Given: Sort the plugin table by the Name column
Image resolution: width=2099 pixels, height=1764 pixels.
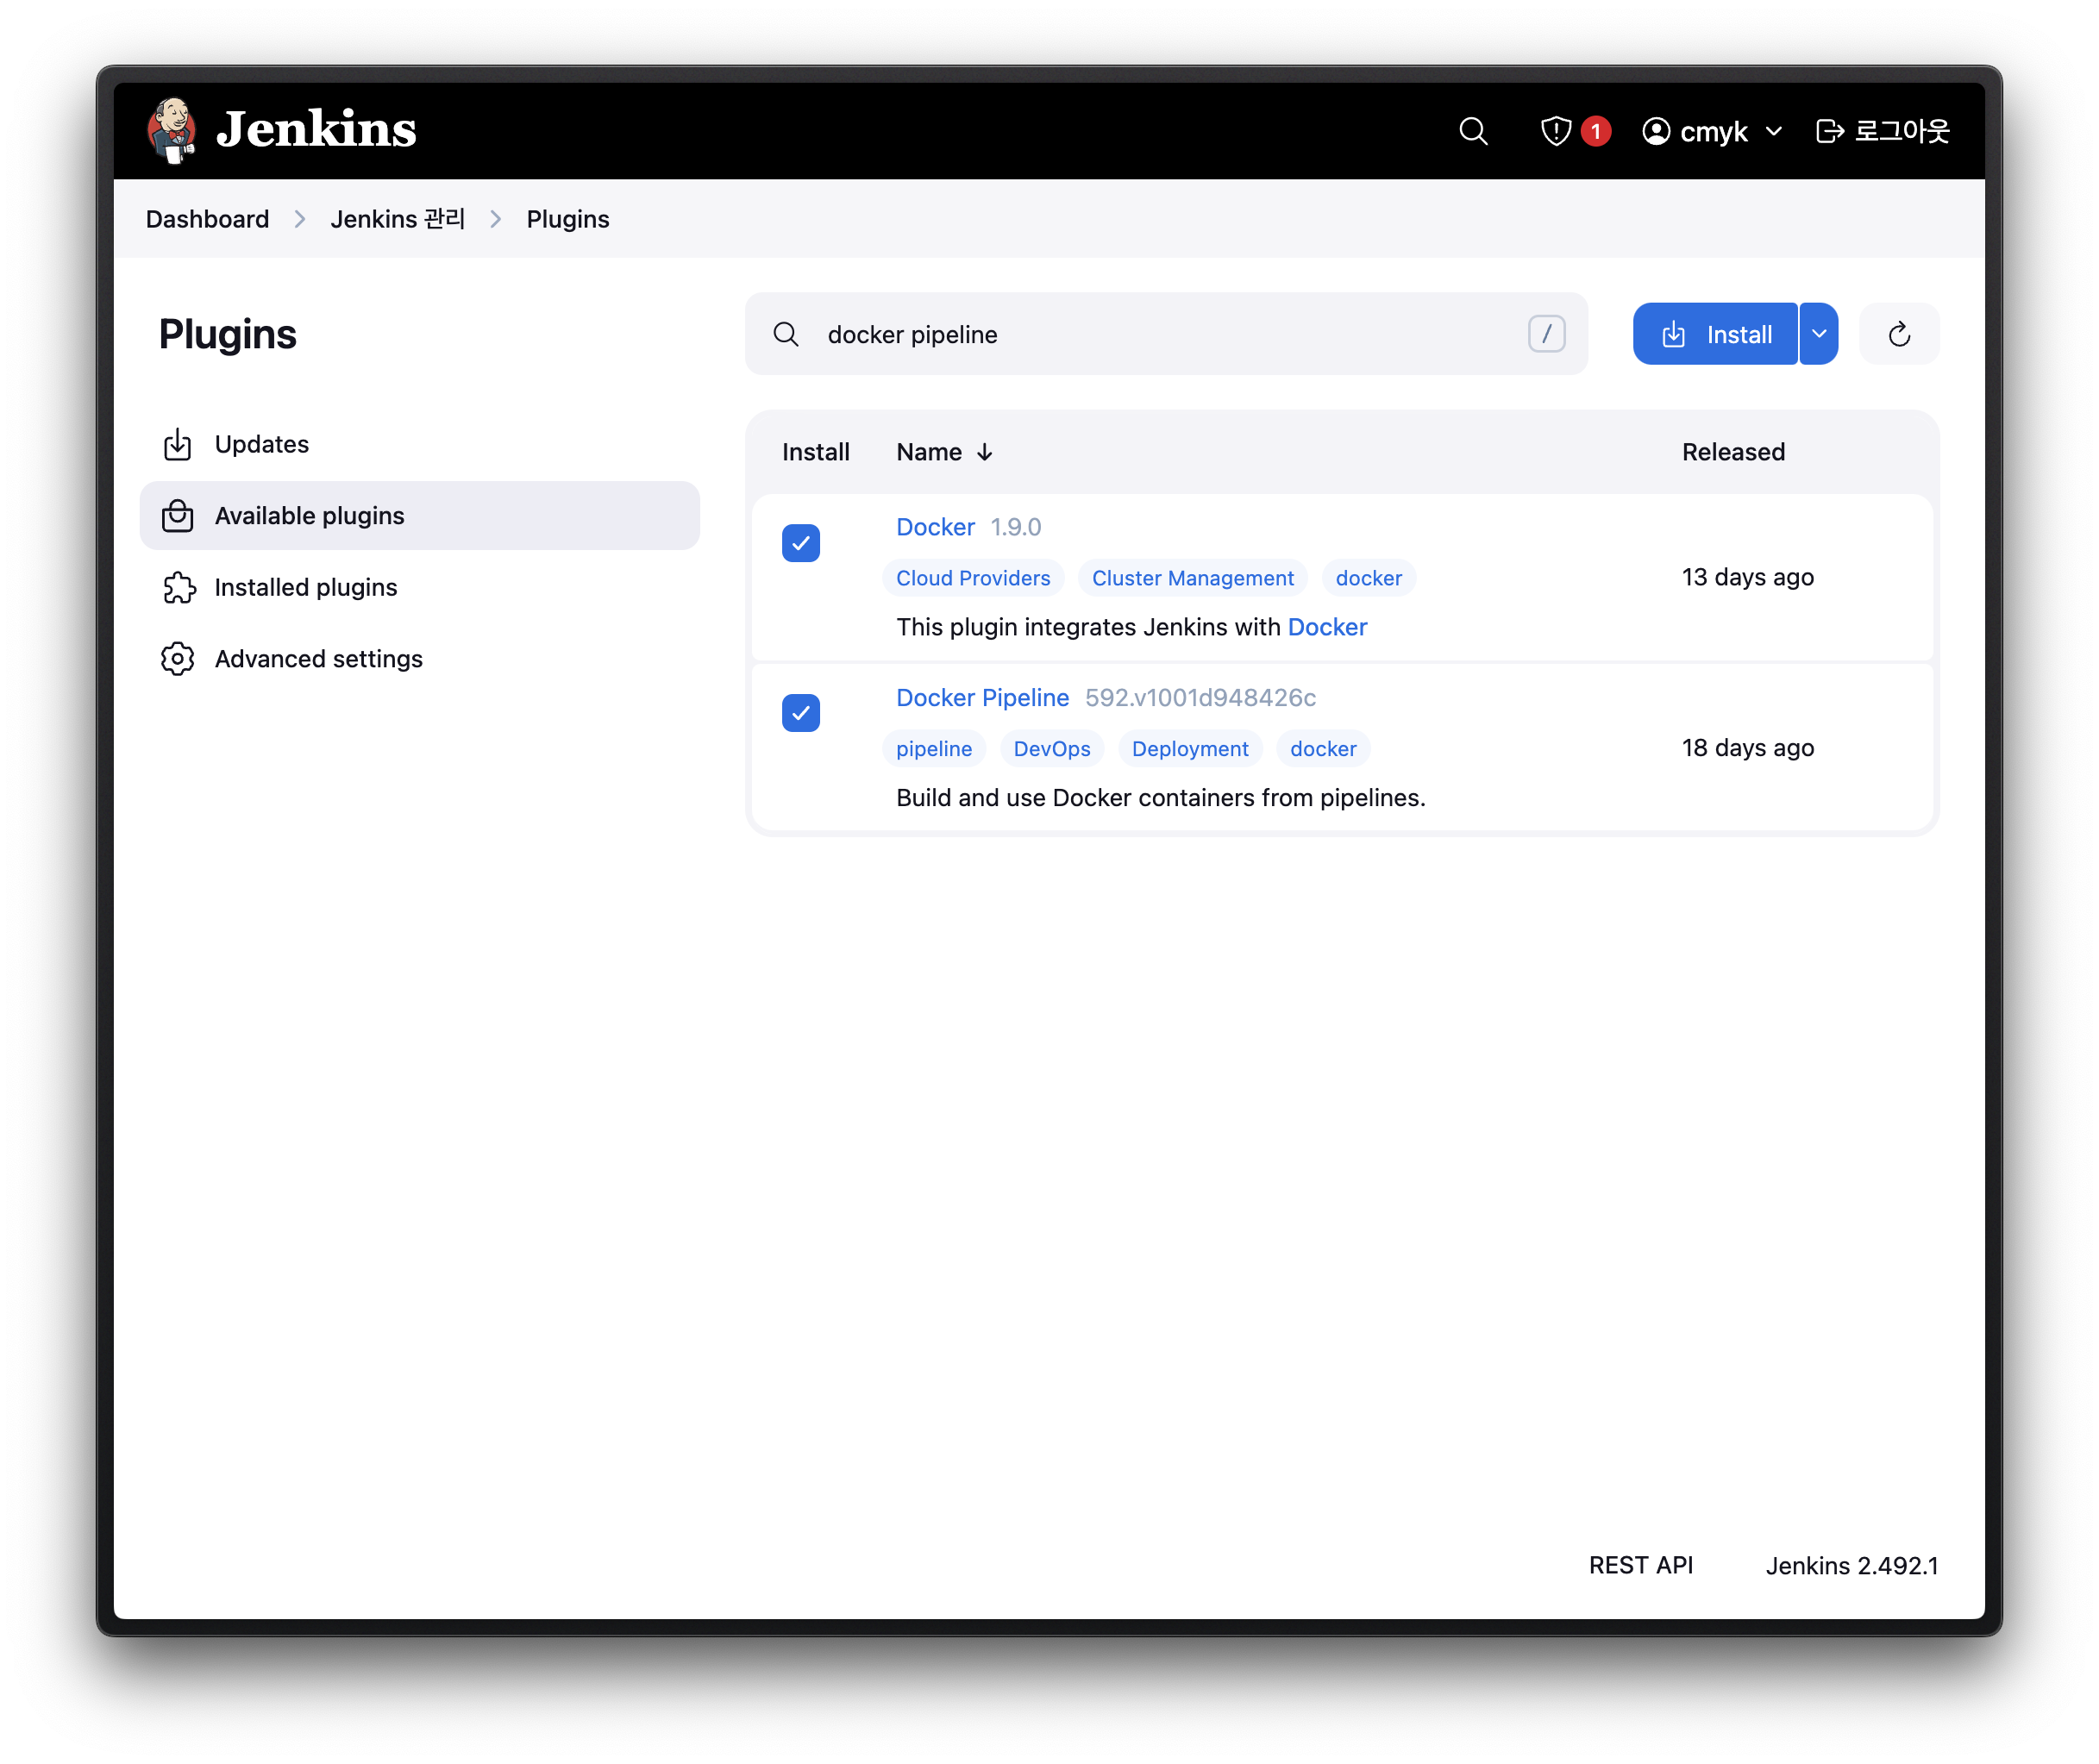Looking at the screenshot, I should tap(944, 452).
